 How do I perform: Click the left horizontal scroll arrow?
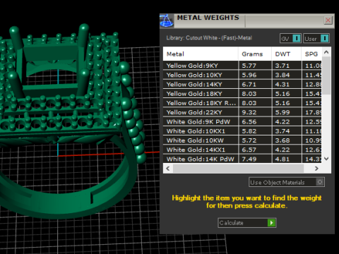(168, 169)
